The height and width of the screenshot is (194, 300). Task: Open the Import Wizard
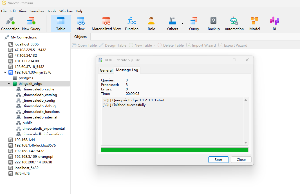(201, 45)
